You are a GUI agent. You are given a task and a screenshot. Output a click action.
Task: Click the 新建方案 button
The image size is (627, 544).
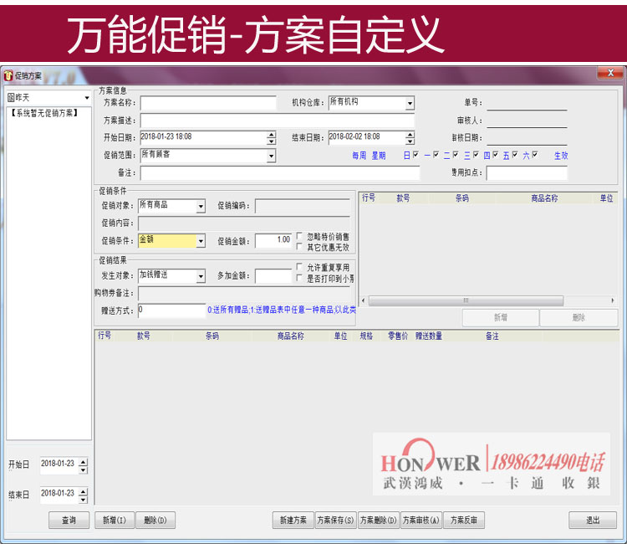pyautogui.click(x=293, y=520)
